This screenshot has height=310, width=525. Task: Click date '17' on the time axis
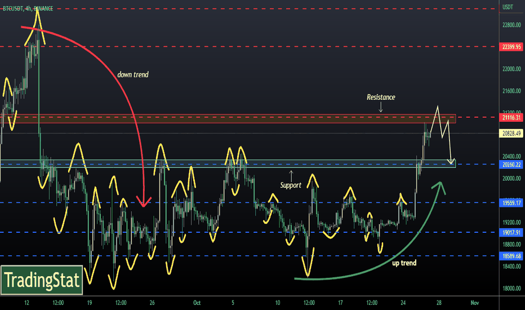coord(340,303)
